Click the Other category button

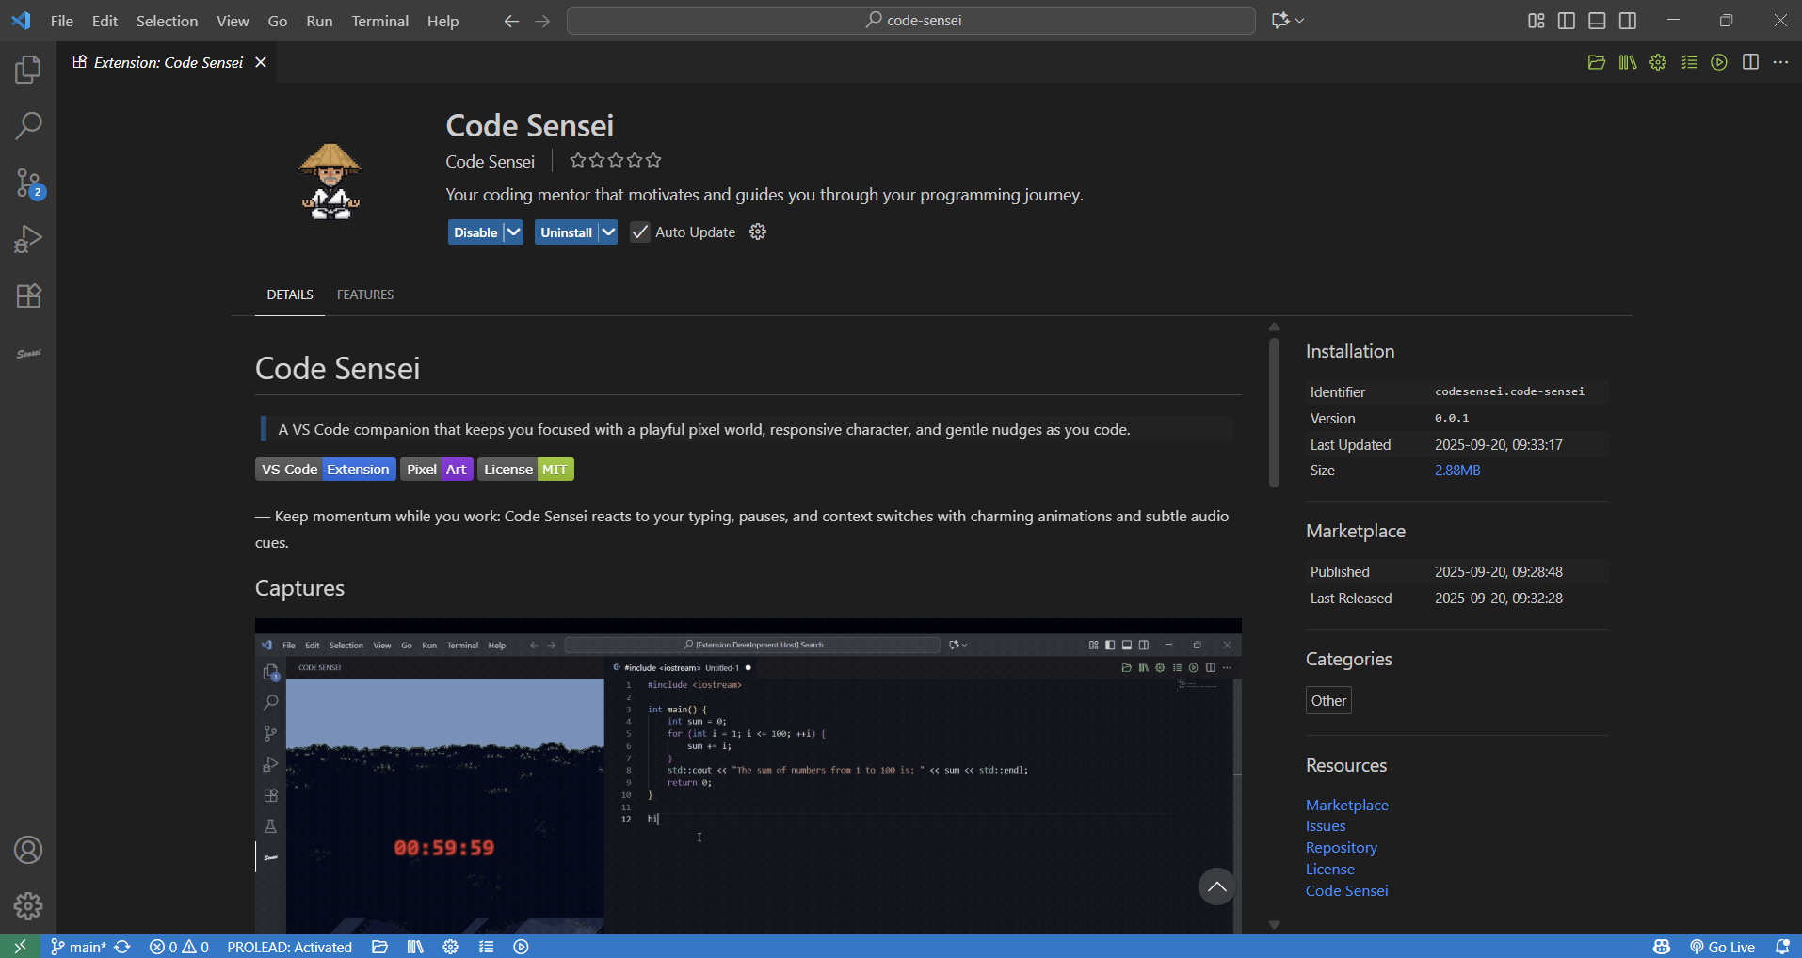(1328, 700)
